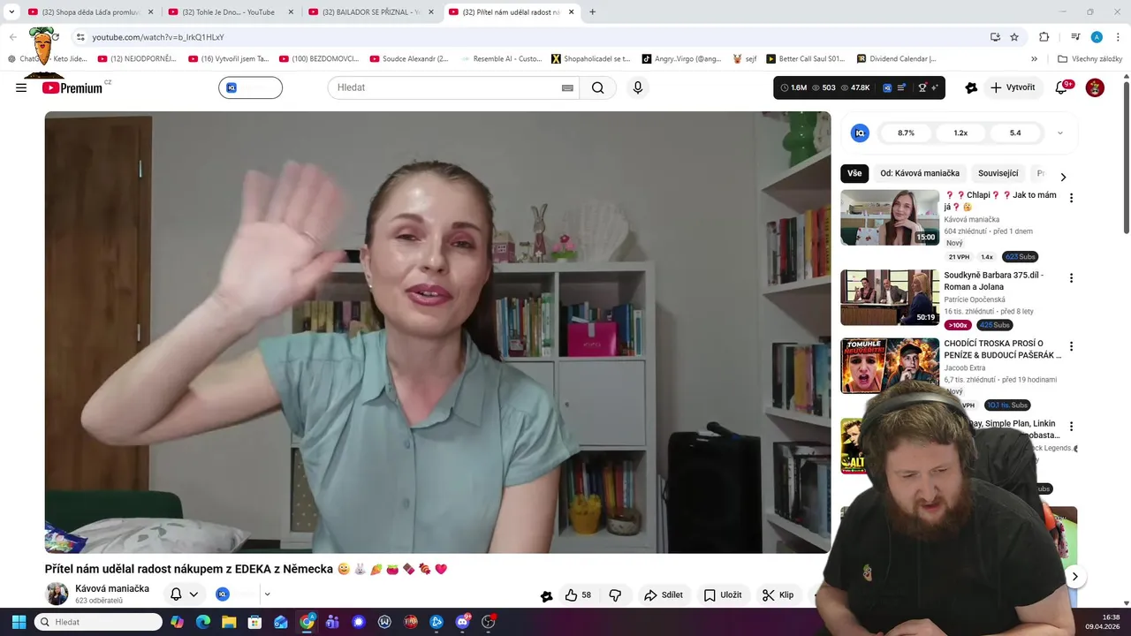Click the Vytvořit create button
Viewport: 1131px width, 636px height.
point(1013,87)
